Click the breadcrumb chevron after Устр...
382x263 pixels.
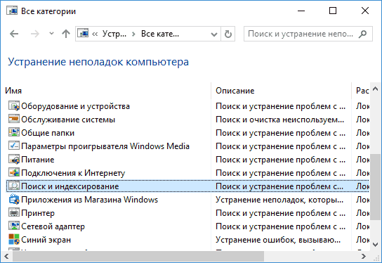coord(133,34)
